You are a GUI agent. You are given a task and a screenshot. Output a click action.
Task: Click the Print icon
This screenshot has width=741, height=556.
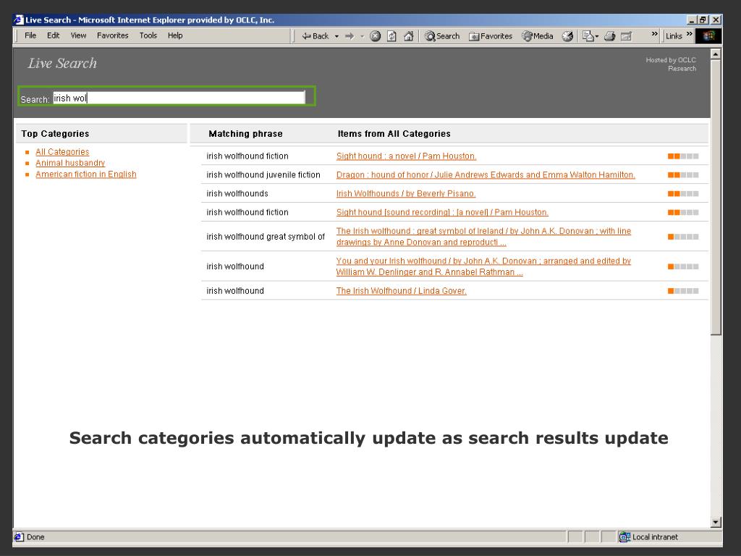tap(609, 36)
